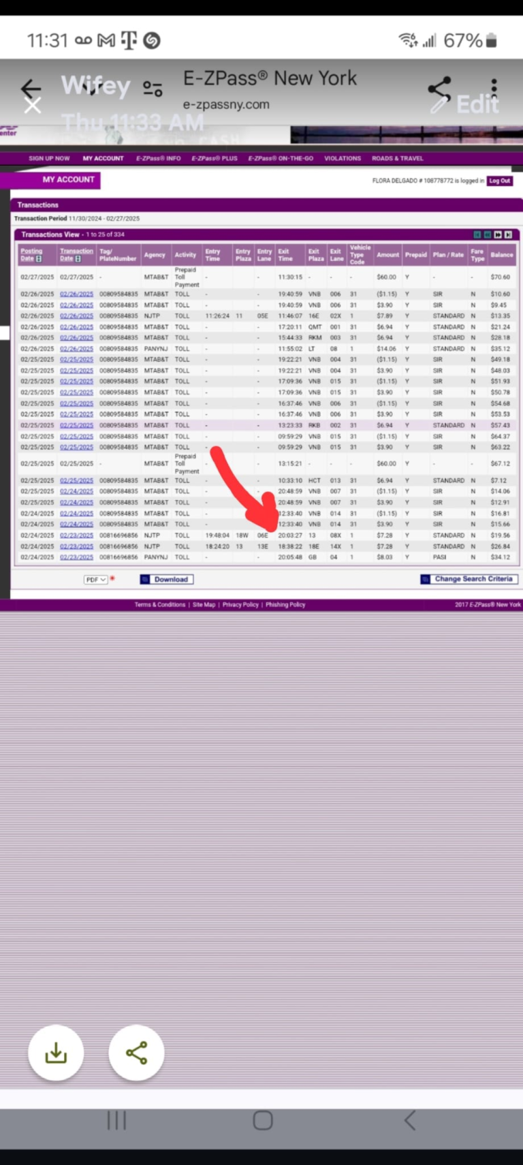This screenshot has height=1165, width=523.
Task: Click sort icon beside Transaction Date
Action: pyautogui.click(x=78, y=259)
